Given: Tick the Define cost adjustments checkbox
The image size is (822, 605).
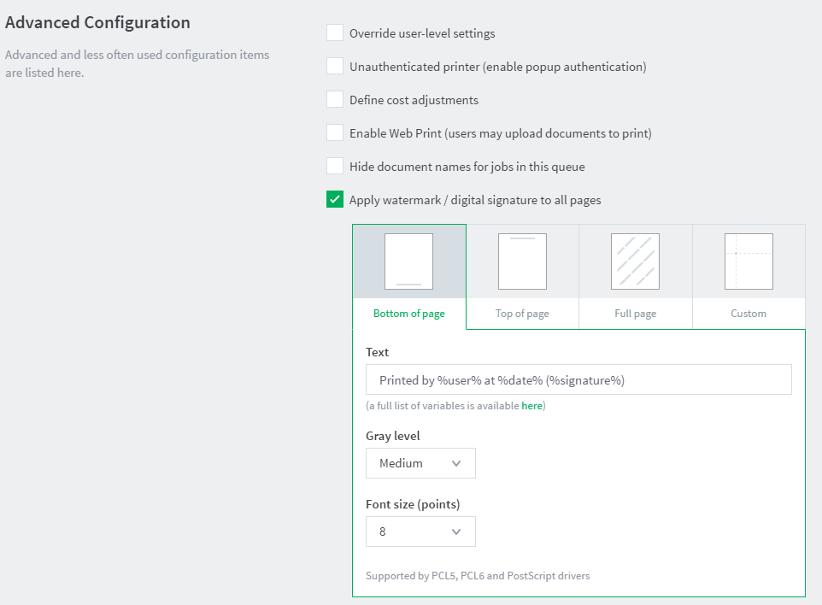Looking at the screenshot, I should click(335, 99).
